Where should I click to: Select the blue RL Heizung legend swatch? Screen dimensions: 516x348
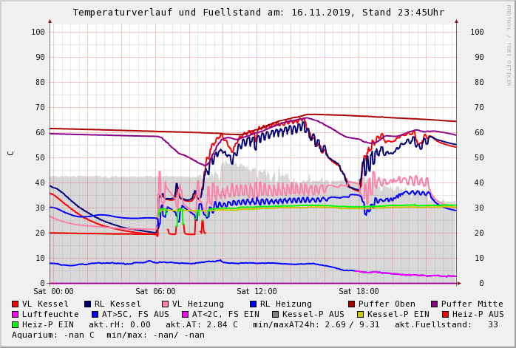coord(252,304)
